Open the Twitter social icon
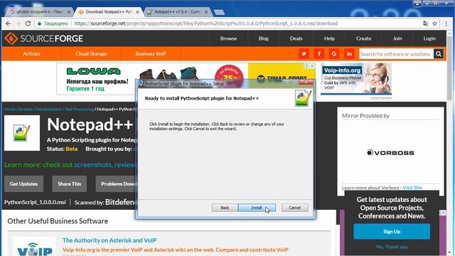 [x=304, y=54]
